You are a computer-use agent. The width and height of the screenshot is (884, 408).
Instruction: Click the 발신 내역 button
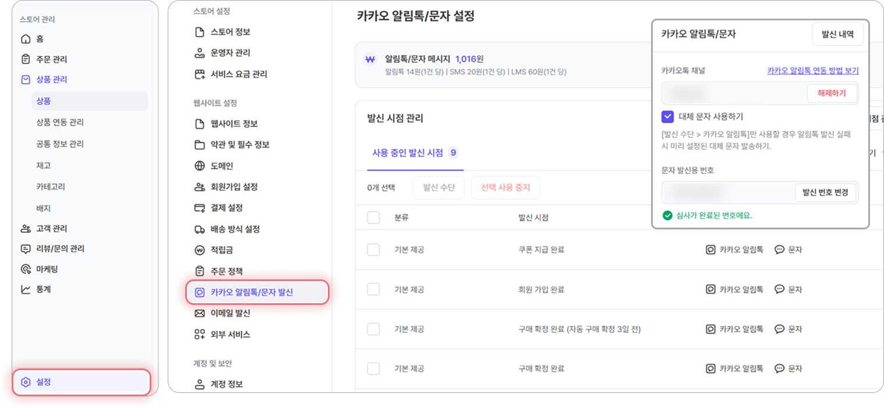(837, 34)
